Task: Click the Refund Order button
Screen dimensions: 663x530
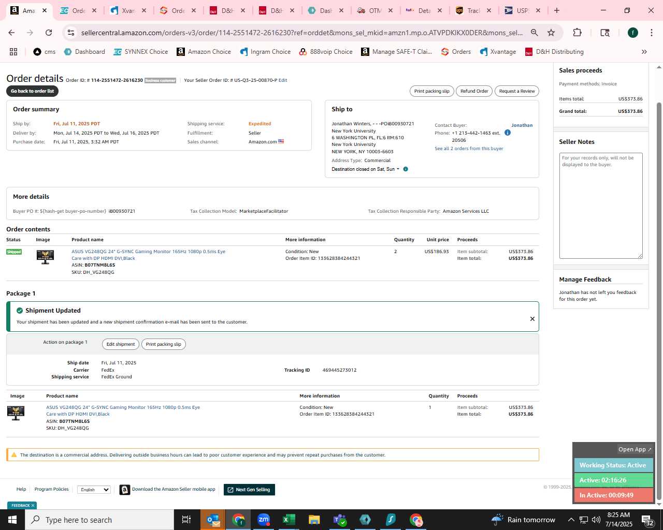Action: 474,91
